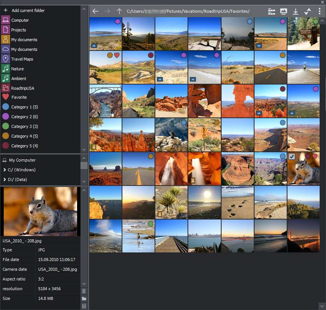Select the footprints in sand thumbnail
This screenshot has height=310, width=326.
(x=238, y=202)
